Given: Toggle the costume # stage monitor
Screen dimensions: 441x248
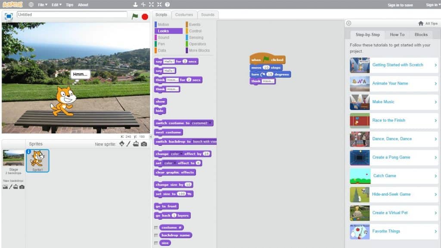Looking at the screenshot, I should point(156,227).
